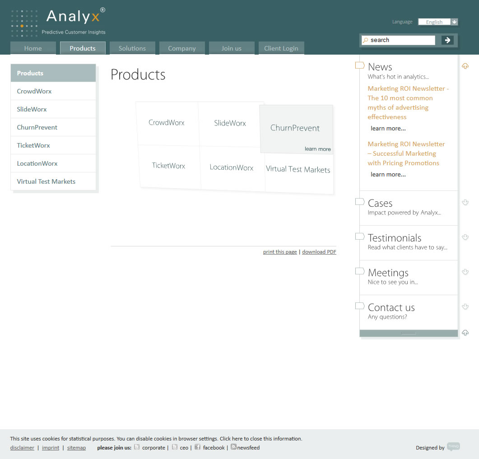Click the download PDF link
Screen dimensions: 479x459
click(x=319, y=252)
